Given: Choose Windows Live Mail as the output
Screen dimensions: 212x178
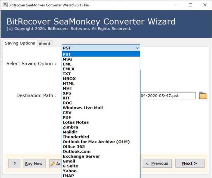Looking at the screenshot, I should [101, 108].
